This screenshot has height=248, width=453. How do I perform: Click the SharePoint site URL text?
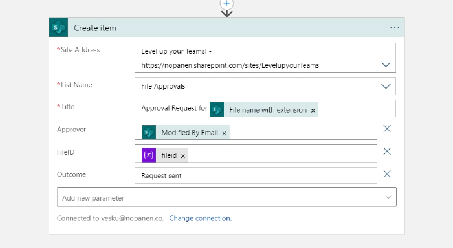(x=230, y=65)
